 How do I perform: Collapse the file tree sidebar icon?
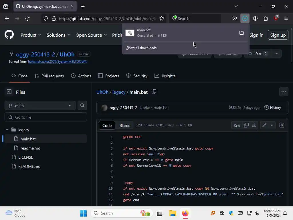(x=9, y=92)
